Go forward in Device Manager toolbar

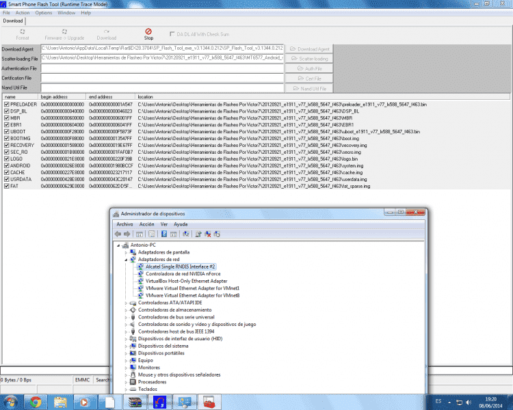pos(127,234)
